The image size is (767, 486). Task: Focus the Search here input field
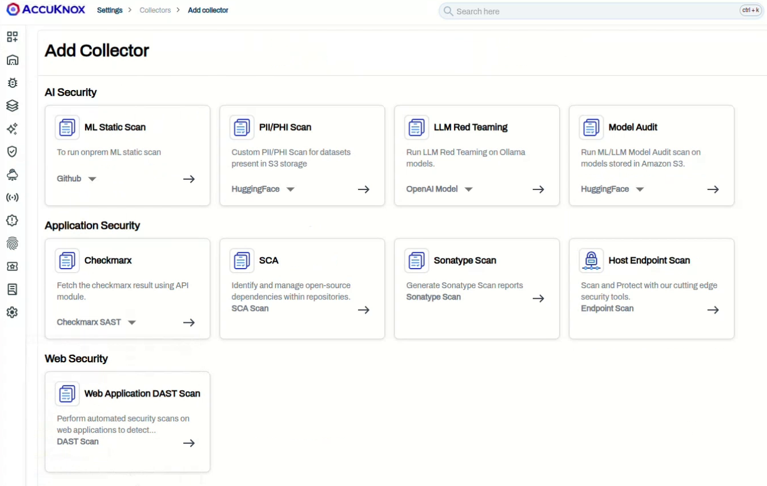tap(601, 11)
